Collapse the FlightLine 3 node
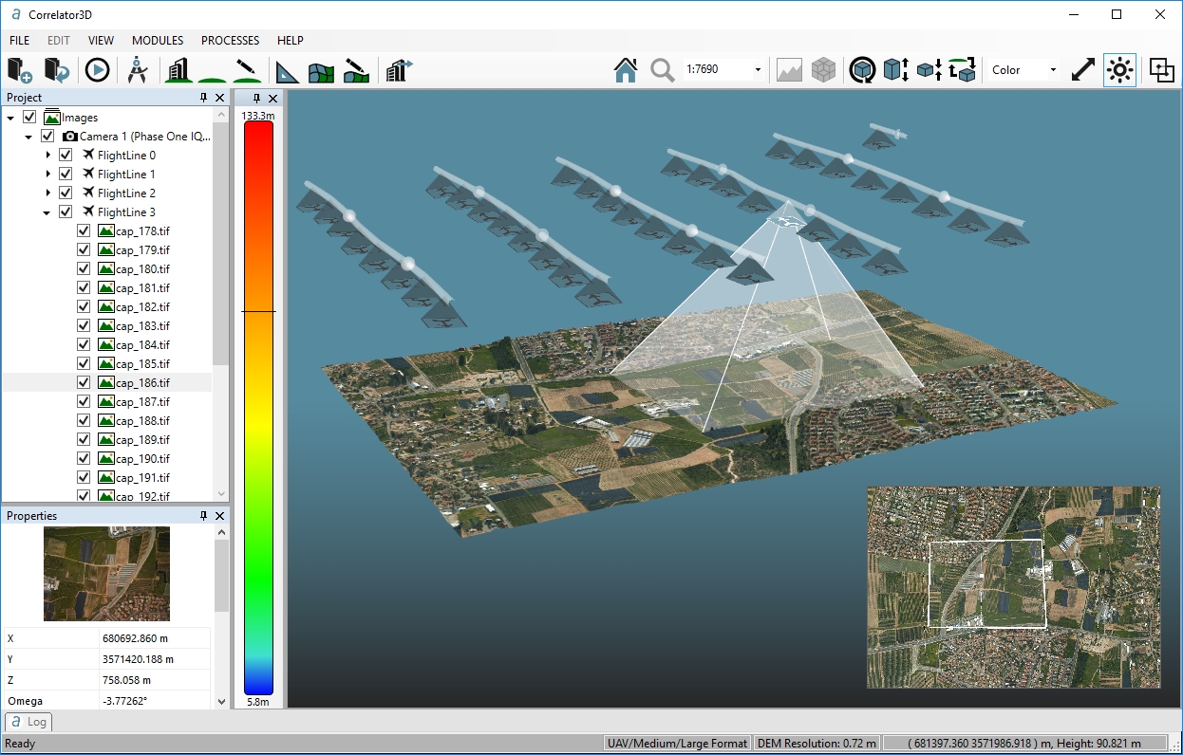The image size is (1183, 755). [47, 212]
